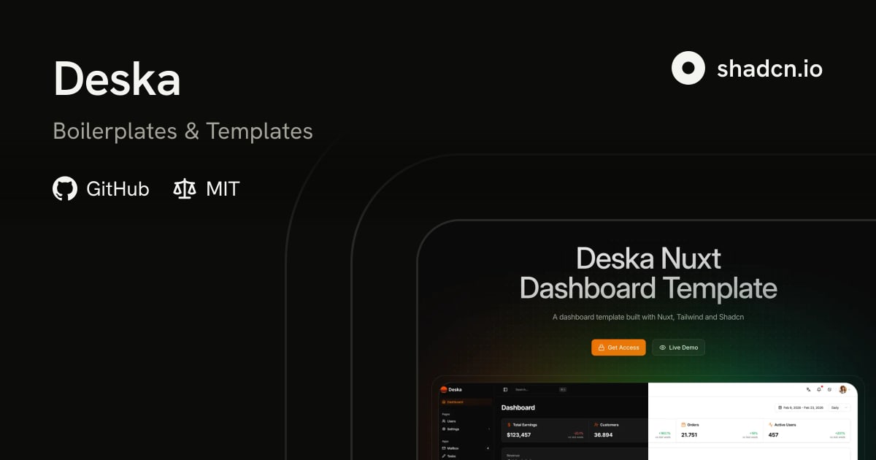Select Dashboard in the sidebar
Image resolution: width=876 pixels, height=460 pixels.
click(466, 402)
